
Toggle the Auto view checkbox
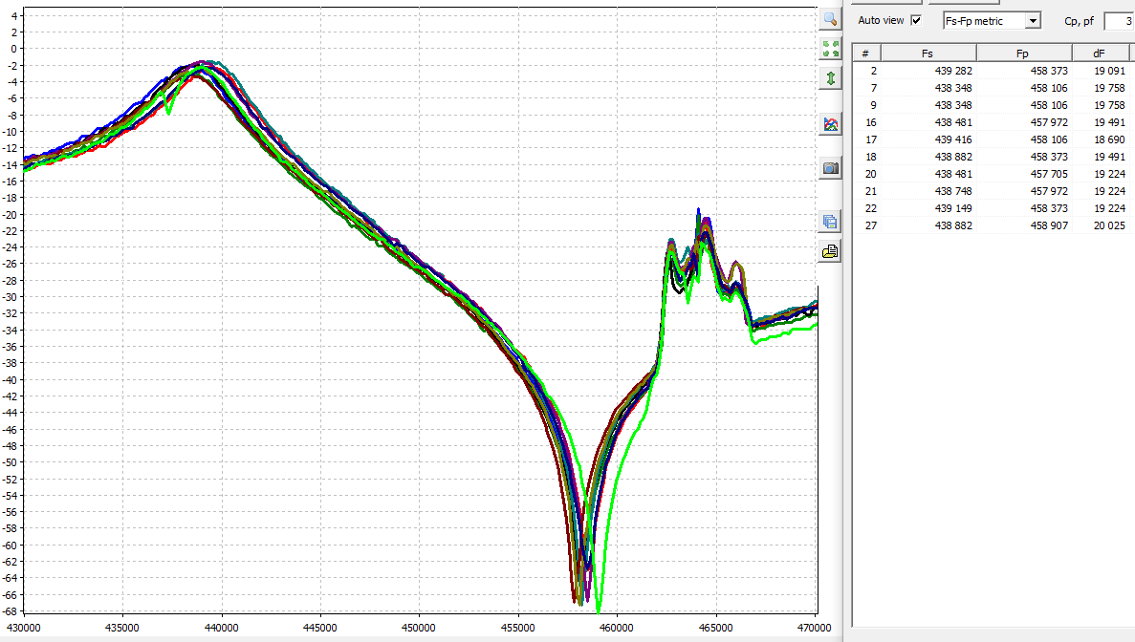coord(916,20)
